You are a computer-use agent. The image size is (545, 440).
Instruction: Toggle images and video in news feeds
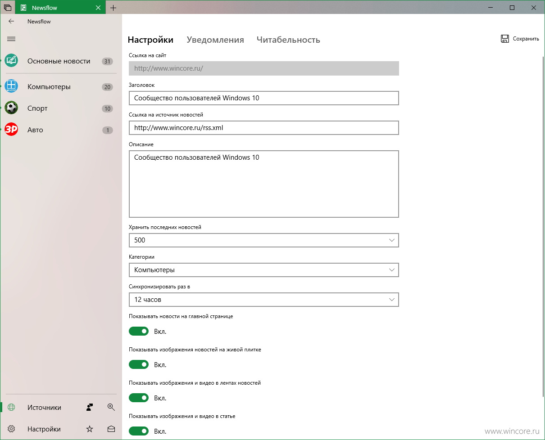pyautogui.click(x=139, y=398)
